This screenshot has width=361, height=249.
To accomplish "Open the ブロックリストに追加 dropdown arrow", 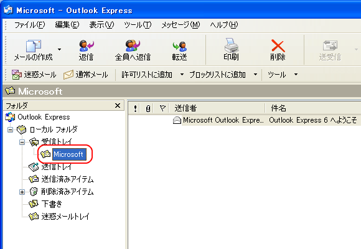I will pos(255,75).
